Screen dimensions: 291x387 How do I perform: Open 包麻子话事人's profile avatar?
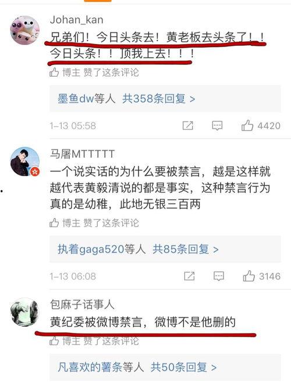(24, 312)
